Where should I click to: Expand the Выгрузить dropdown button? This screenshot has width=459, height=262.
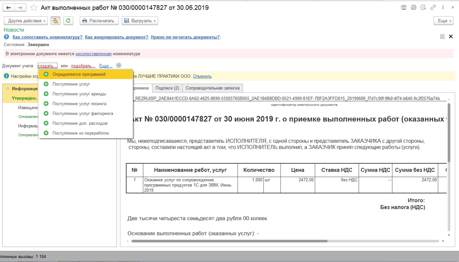click(140, 21)
